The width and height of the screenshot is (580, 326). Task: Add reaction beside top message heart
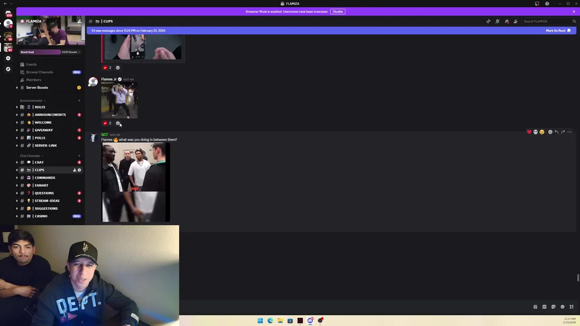pyautogui.click(x=118, y=67)
